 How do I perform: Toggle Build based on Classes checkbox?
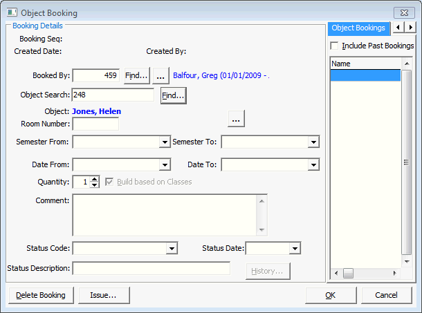[x=109, y=182]
